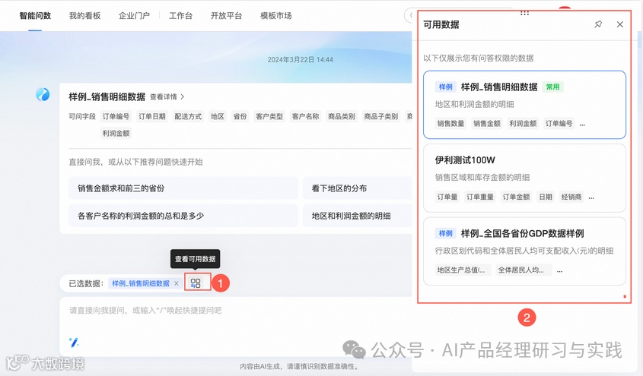Click 地区 field tag
The width and height of the screenshot is (643, 376).
coord(218,117)
